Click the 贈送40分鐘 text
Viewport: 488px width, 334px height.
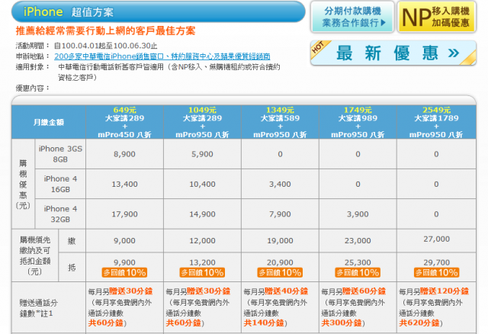pyautogui.click(x=287, y=291)
